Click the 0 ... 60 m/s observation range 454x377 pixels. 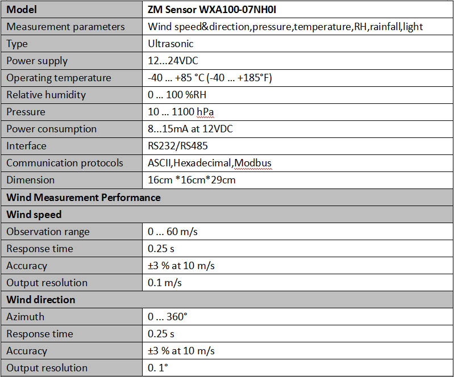tap(173, 232)
